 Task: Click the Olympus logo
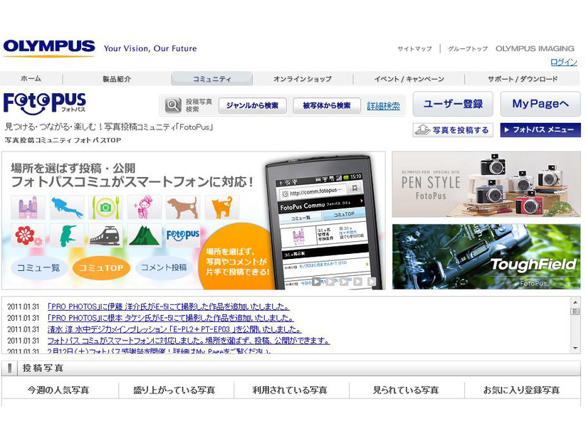(x=48, y=48)
